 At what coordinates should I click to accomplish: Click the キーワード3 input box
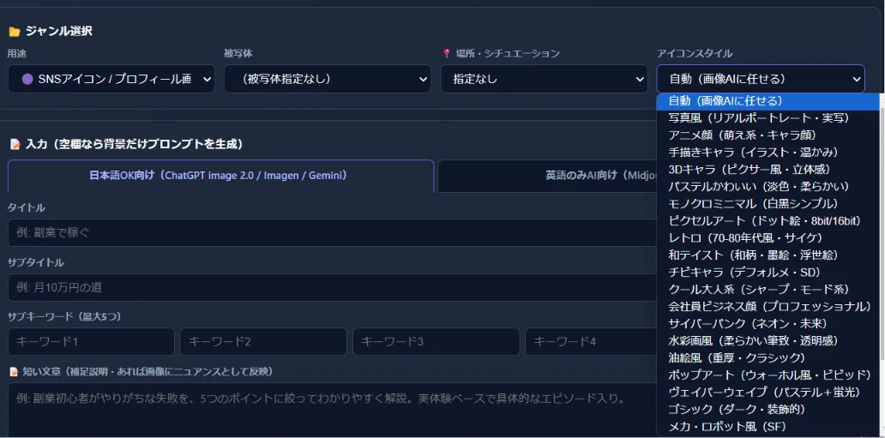[436, 341]
